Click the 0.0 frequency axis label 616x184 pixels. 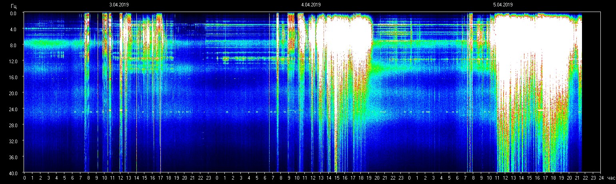14,13
